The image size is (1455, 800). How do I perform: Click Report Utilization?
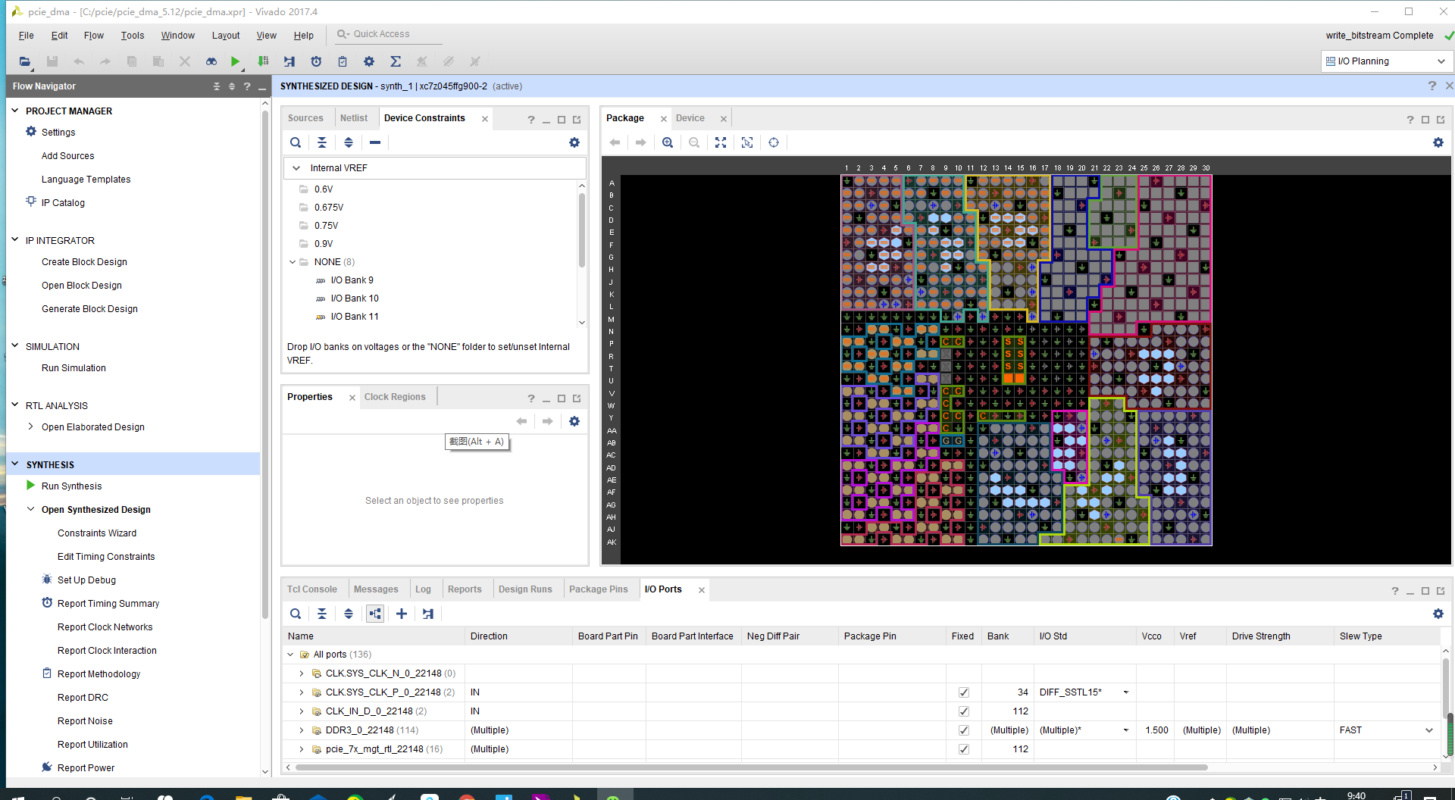pyautogui.click(x=92, y=745)
